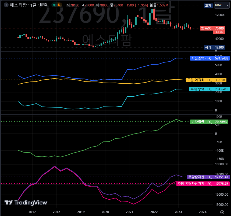Click the 336.5B total equity value
The width and height of the screenshot is (231, 216).
[220, 80]
